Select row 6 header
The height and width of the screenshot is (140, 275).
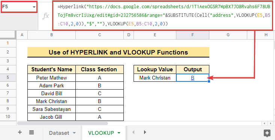(8, 85)
